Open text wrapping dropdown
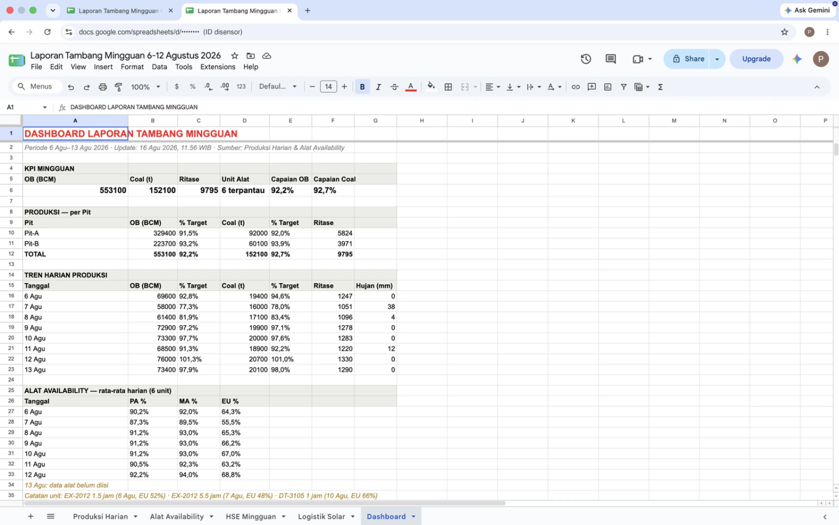Viewport: 839px width, 525px height. [x=533, y=87]
